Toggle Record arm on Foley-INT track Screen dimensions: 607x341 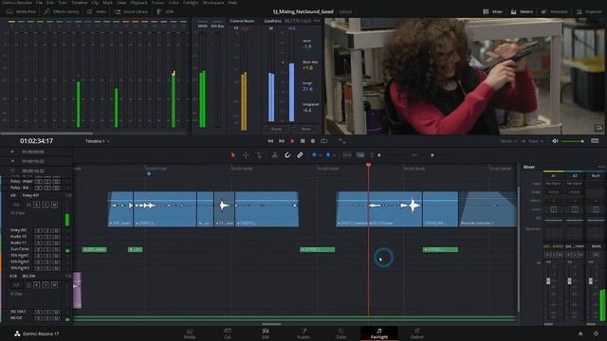coord(36,205)
